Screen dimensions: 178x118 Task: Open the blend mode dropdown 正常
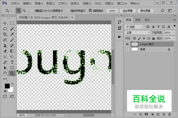137,33
